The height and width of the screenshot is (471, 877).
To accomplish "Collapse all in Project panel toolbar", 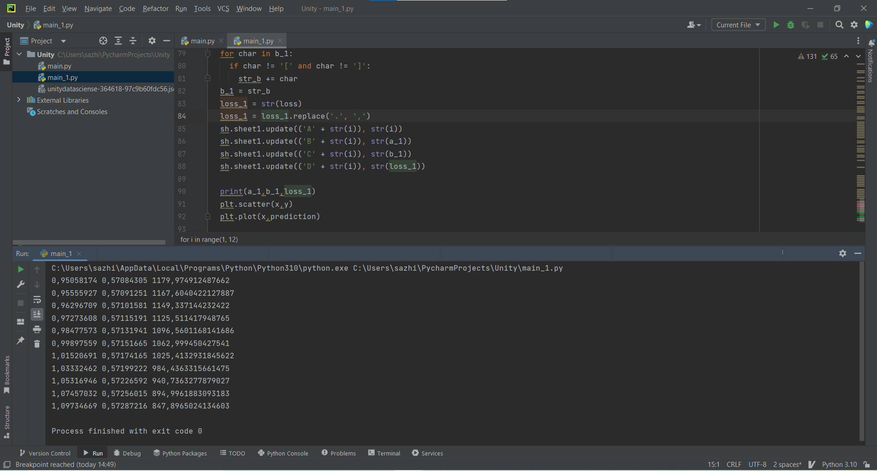I will click(x=133, y=41).
